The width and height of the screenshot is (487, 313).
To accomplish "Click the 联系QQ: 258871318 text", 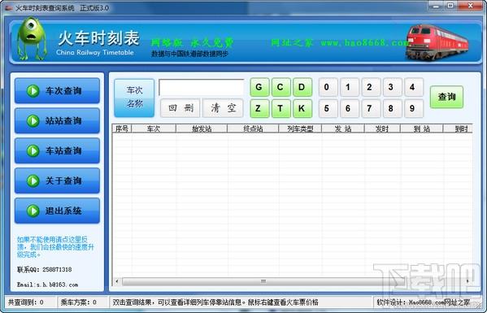I will [45, 270].
